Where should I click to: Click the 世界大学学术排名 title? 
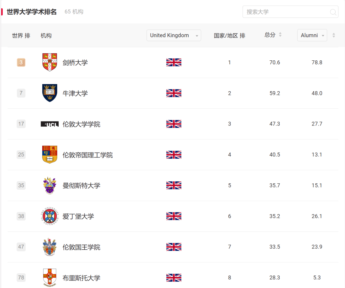point(32,12)
